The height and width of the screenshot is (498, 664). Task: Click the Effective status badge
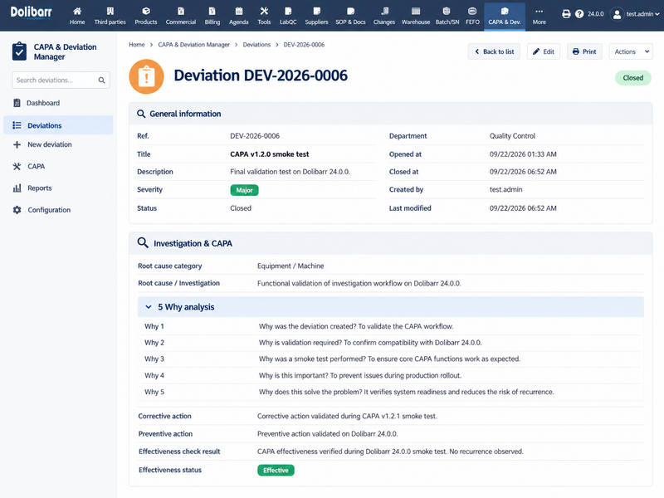276,470
